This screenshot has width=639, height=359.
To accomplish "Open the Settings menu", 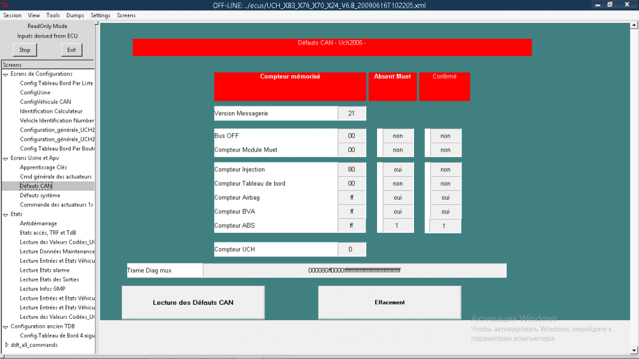I will tap(100, 15).
